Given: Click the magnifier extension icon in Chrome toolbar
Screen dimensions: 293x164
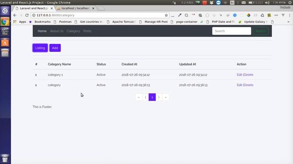Looking at the screenshot, I should (186, 15).
